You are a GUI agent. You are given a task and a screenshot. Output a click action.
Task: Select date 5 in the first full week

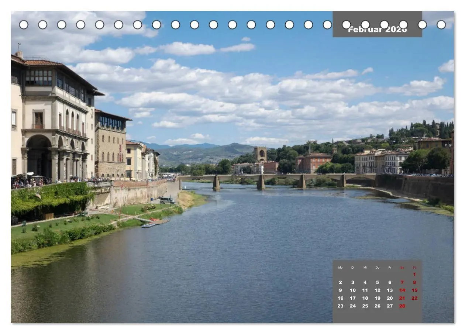click(377, 282)
